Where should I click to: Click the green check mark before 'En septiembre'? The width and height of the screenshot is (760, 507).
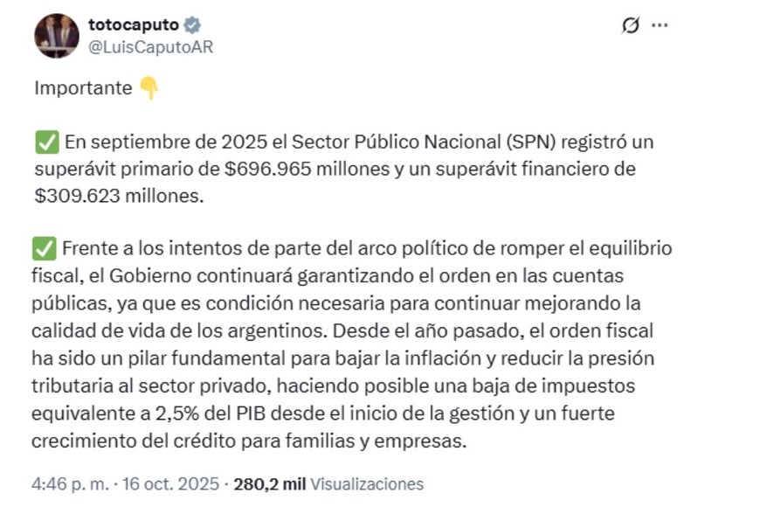pyautogui.click(x=45, y=142)
